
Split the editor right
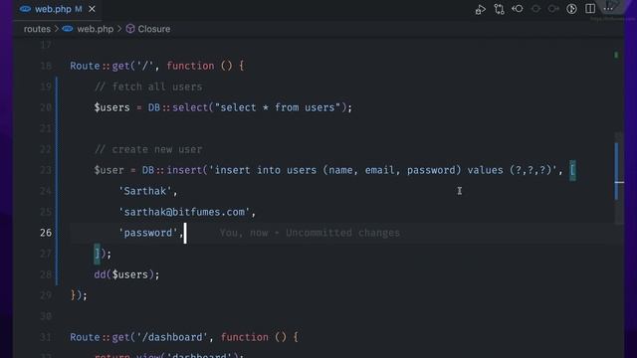590,9
